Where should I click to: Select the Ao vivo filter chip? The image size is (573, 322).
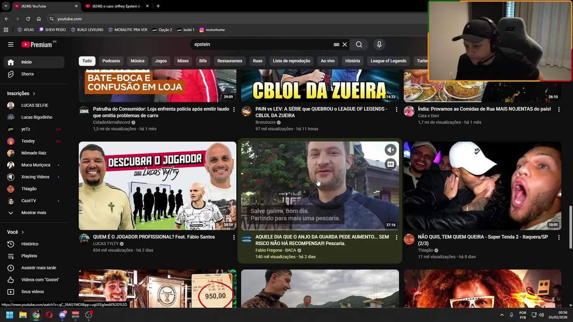click(328, 61)
